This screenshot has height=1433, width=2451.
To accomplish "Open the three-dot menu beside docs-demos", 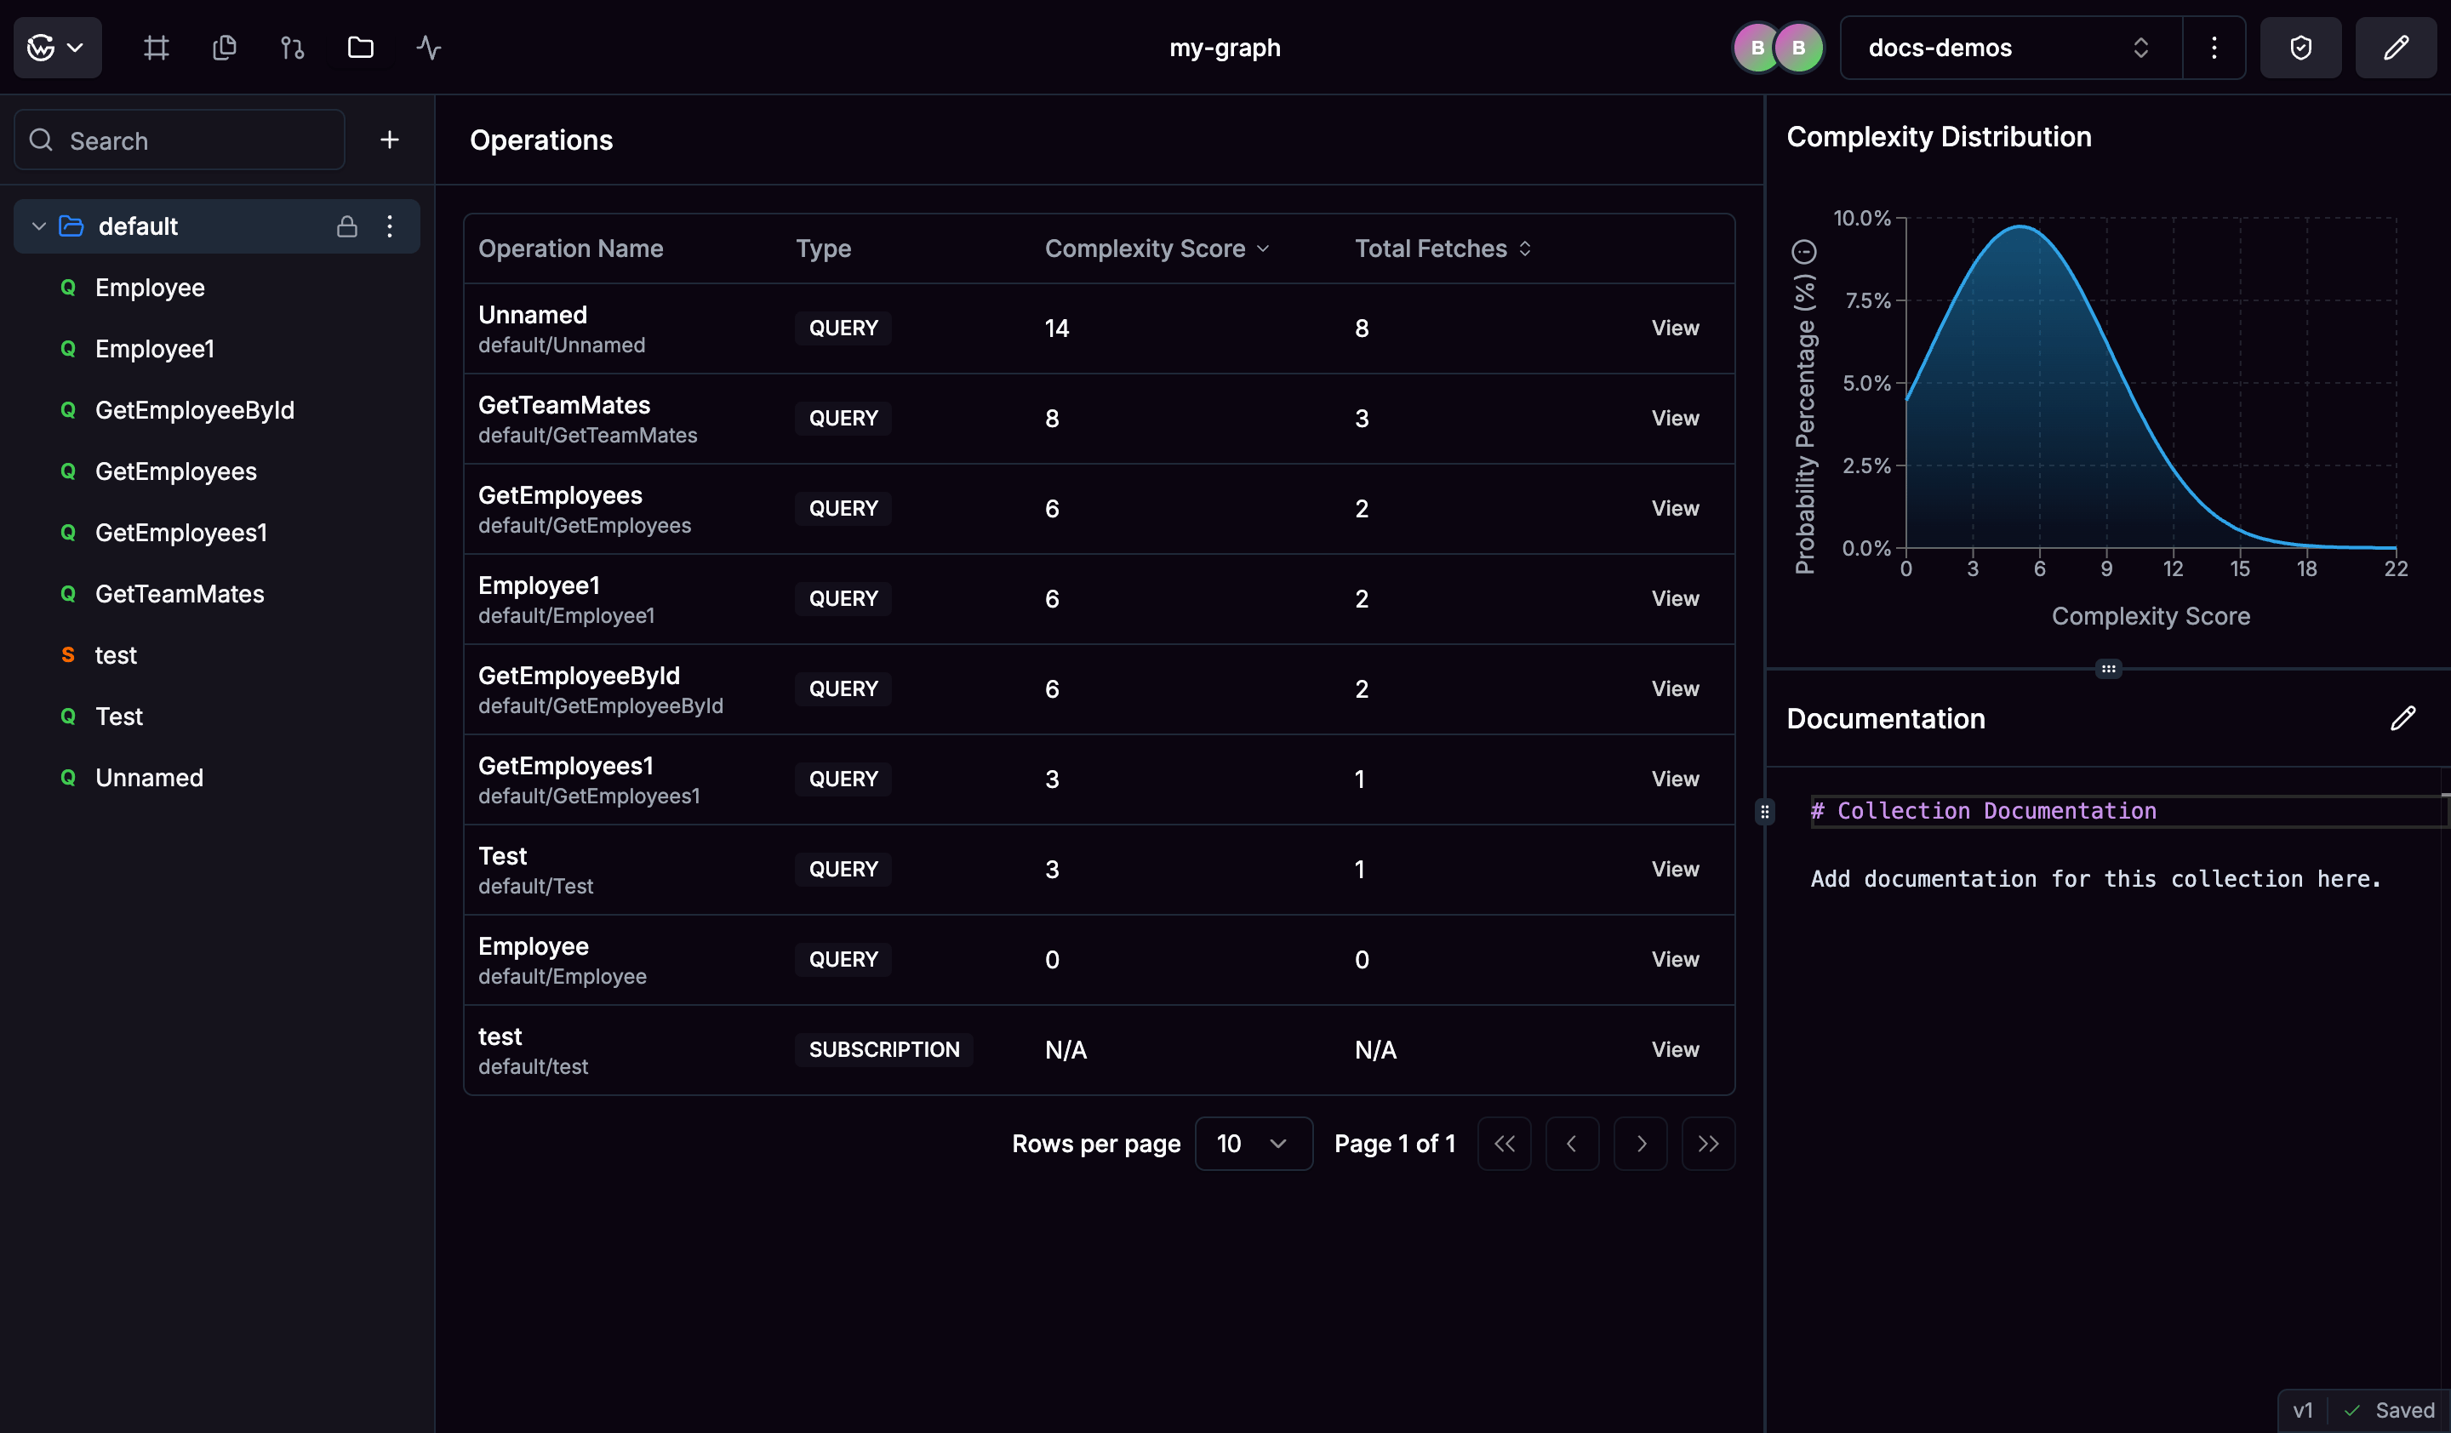I will [2214, 48].
